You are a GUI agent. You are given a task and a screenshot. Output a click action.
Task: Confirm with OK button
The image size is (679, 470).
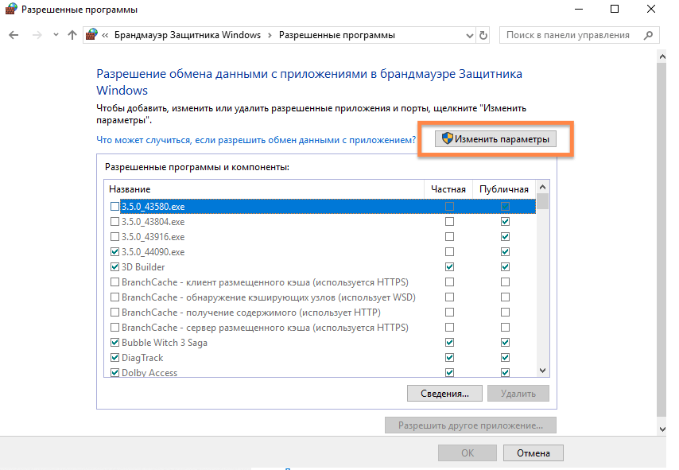[468, 453]
